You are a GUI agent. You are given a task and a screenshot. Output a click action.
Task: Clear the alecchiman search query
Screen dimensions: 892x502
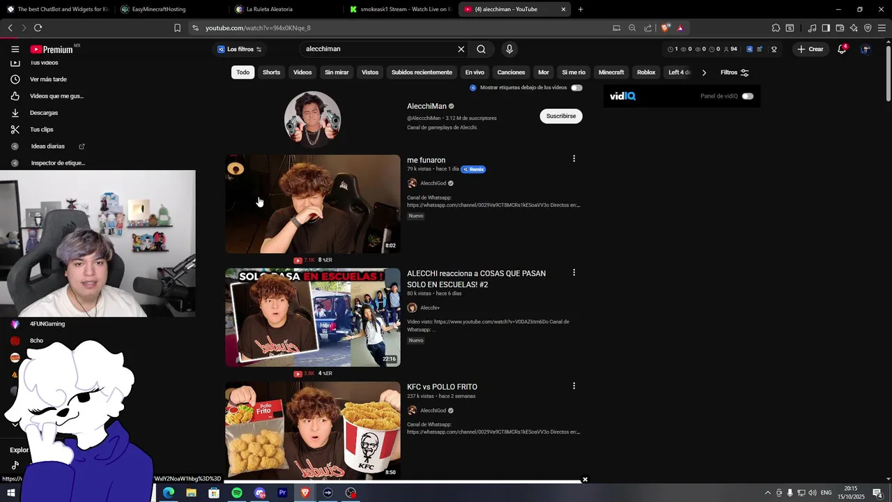click(x=461, y=50)
